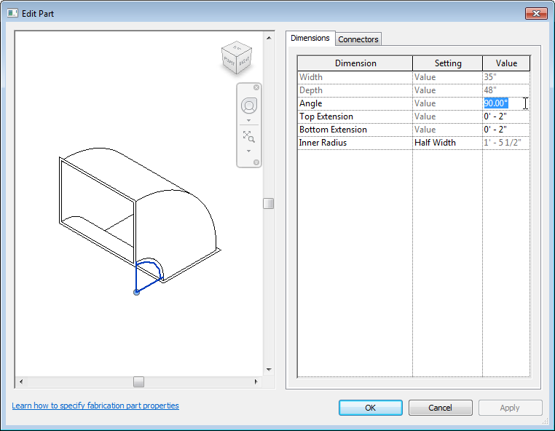Click the preview horizontal scrollbar left arrow
Screen dimensions: 555x431
tap(21, 381)
